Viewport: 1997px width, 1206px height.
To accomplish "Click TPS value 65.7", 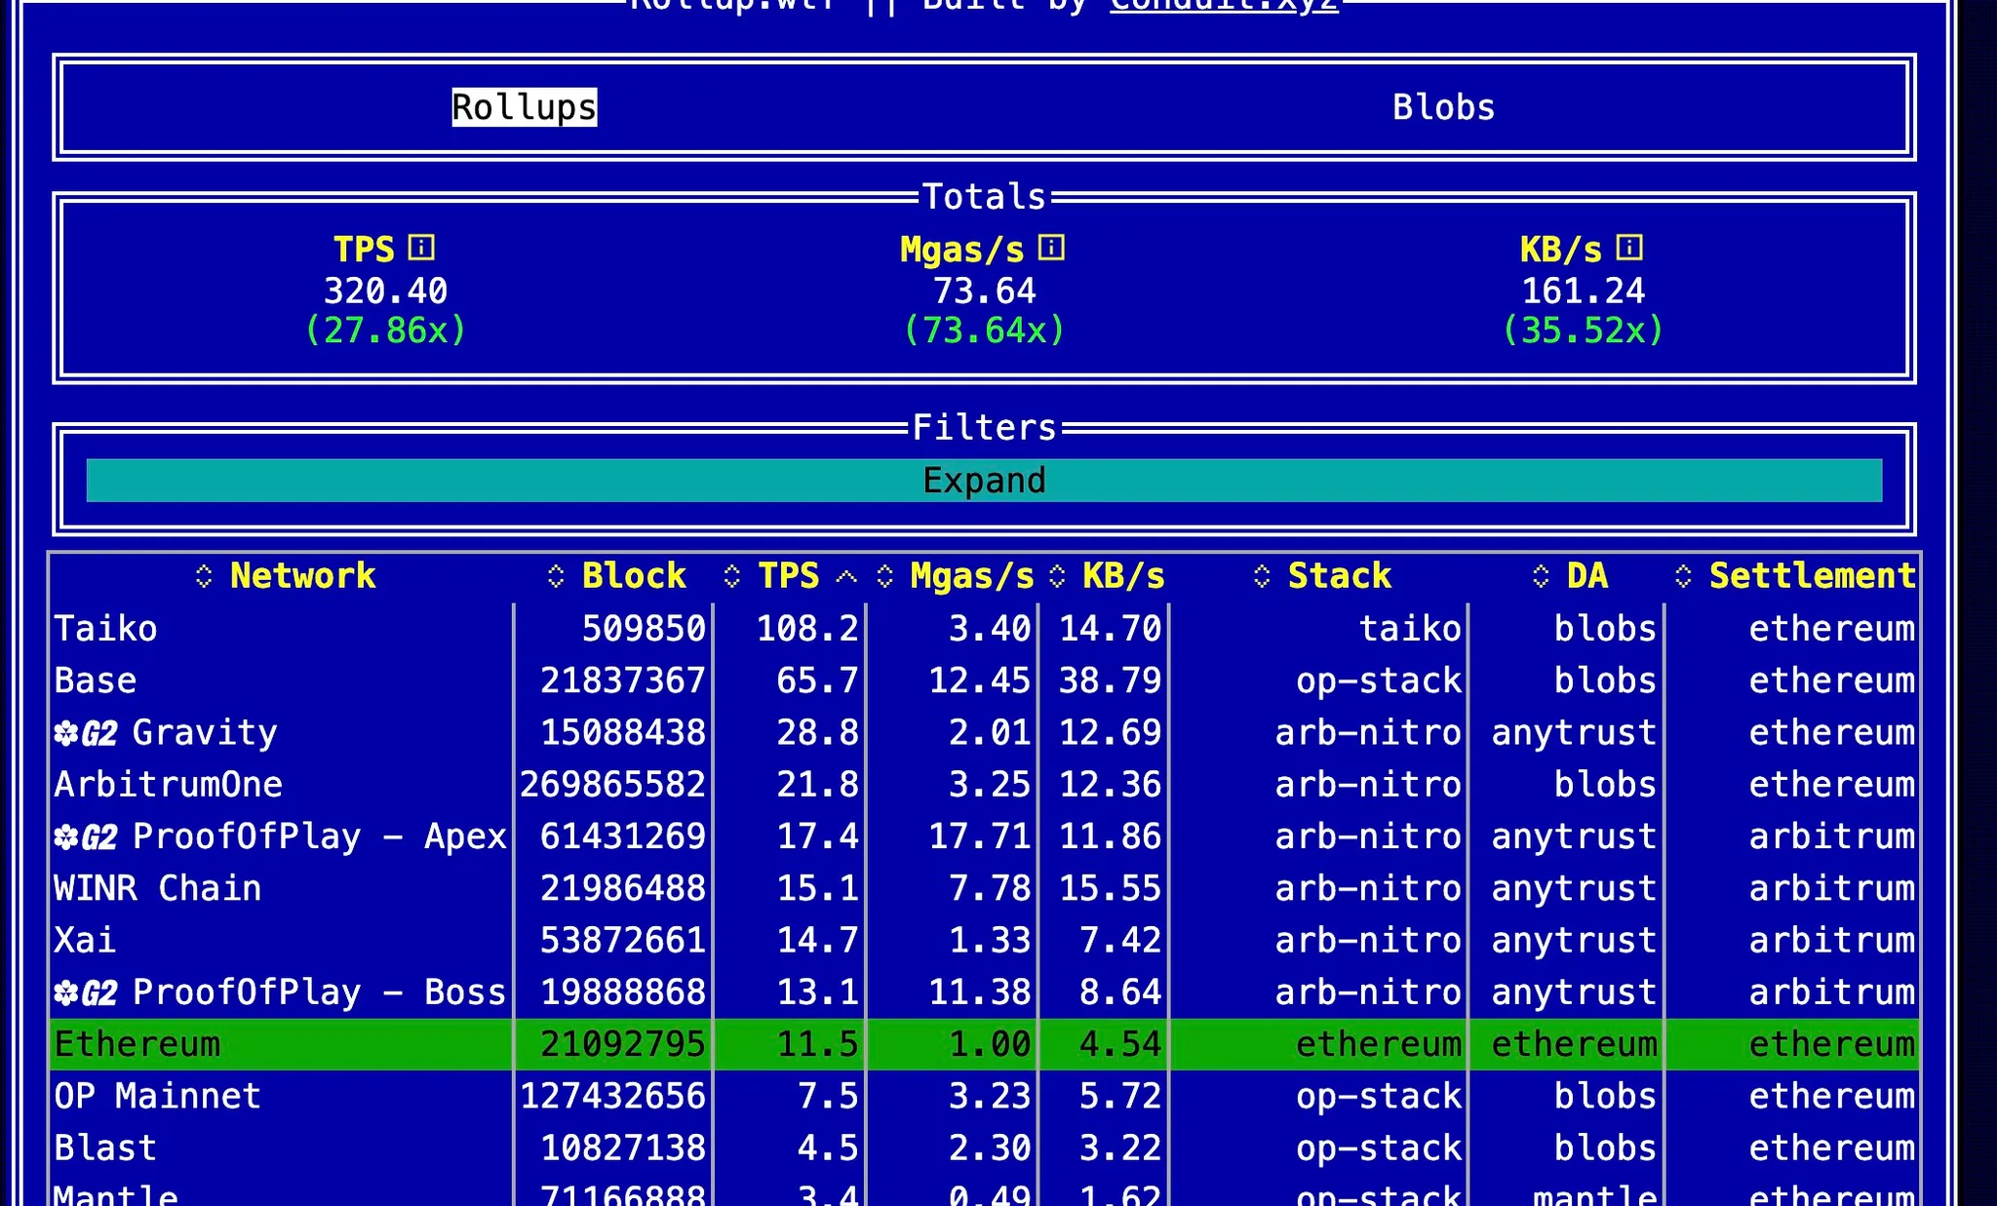I will coord(818,681).
